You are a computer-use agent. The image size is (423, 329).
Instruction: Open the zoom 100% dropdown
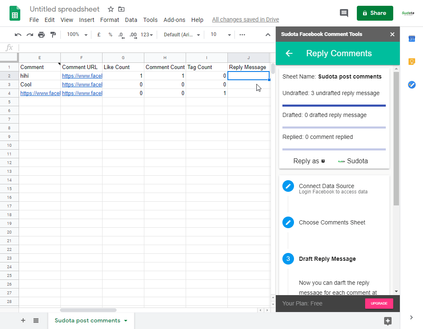pos(77,35)
